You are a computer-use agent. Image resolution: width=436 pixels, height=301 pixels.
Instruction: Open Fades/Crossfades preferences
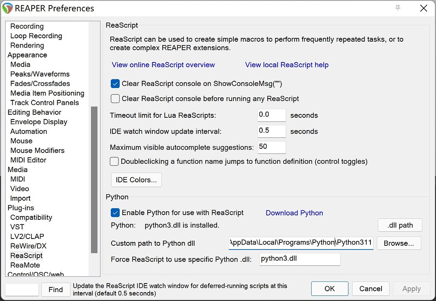click(40, 84)
